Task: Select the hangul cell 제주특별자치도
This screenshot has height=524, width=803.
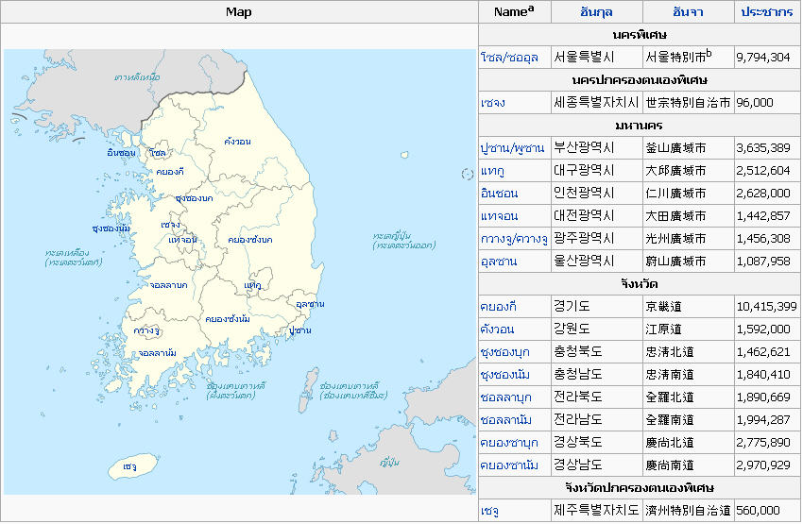Action: (x=596, y=510)
